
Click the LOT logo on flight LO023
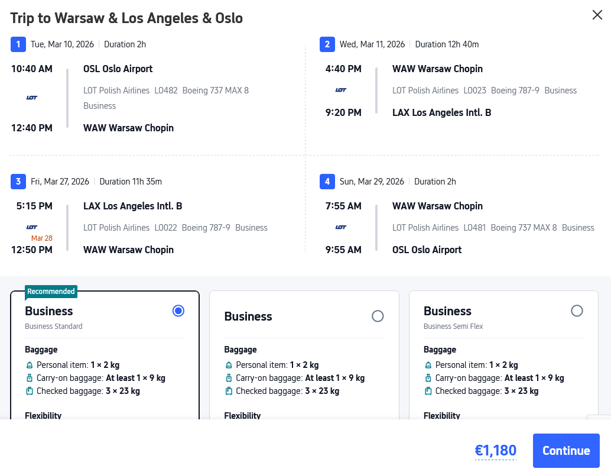tap(341, 90)
